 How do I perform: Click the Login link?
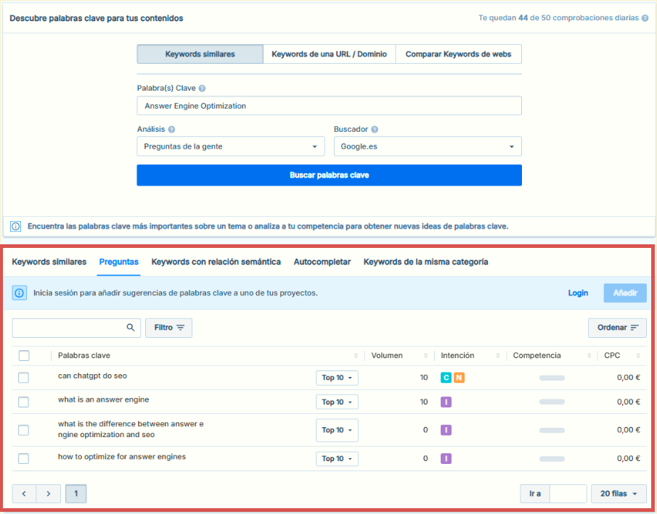(578, 293)
